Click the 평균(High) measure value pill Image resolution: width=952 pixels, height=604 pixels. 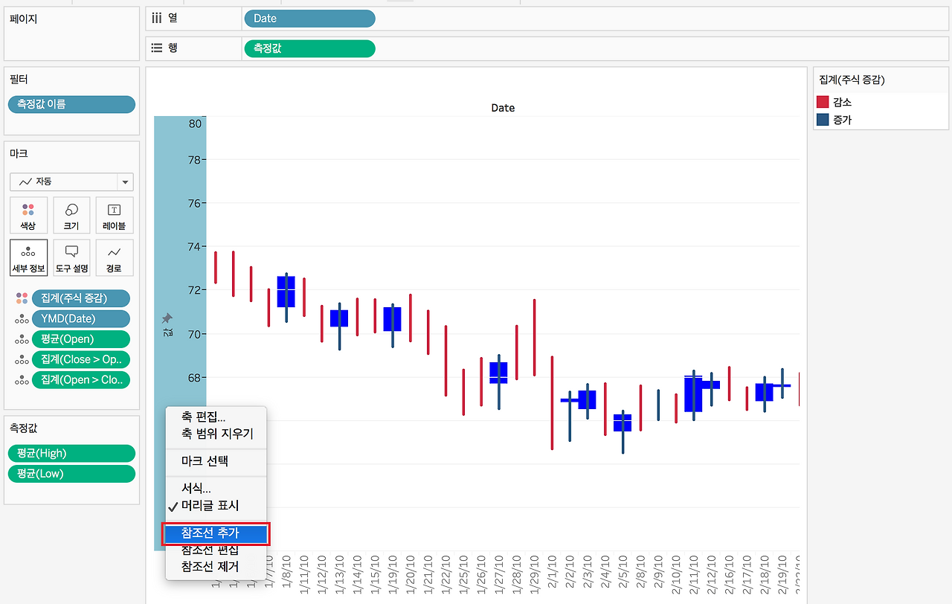71,454
